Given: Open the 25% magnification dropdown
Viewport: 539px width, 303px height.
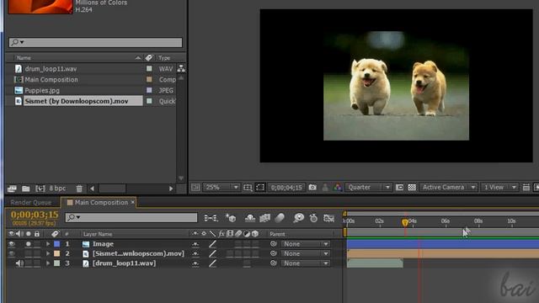Looking at the screenshot, I should pos(221,187).
